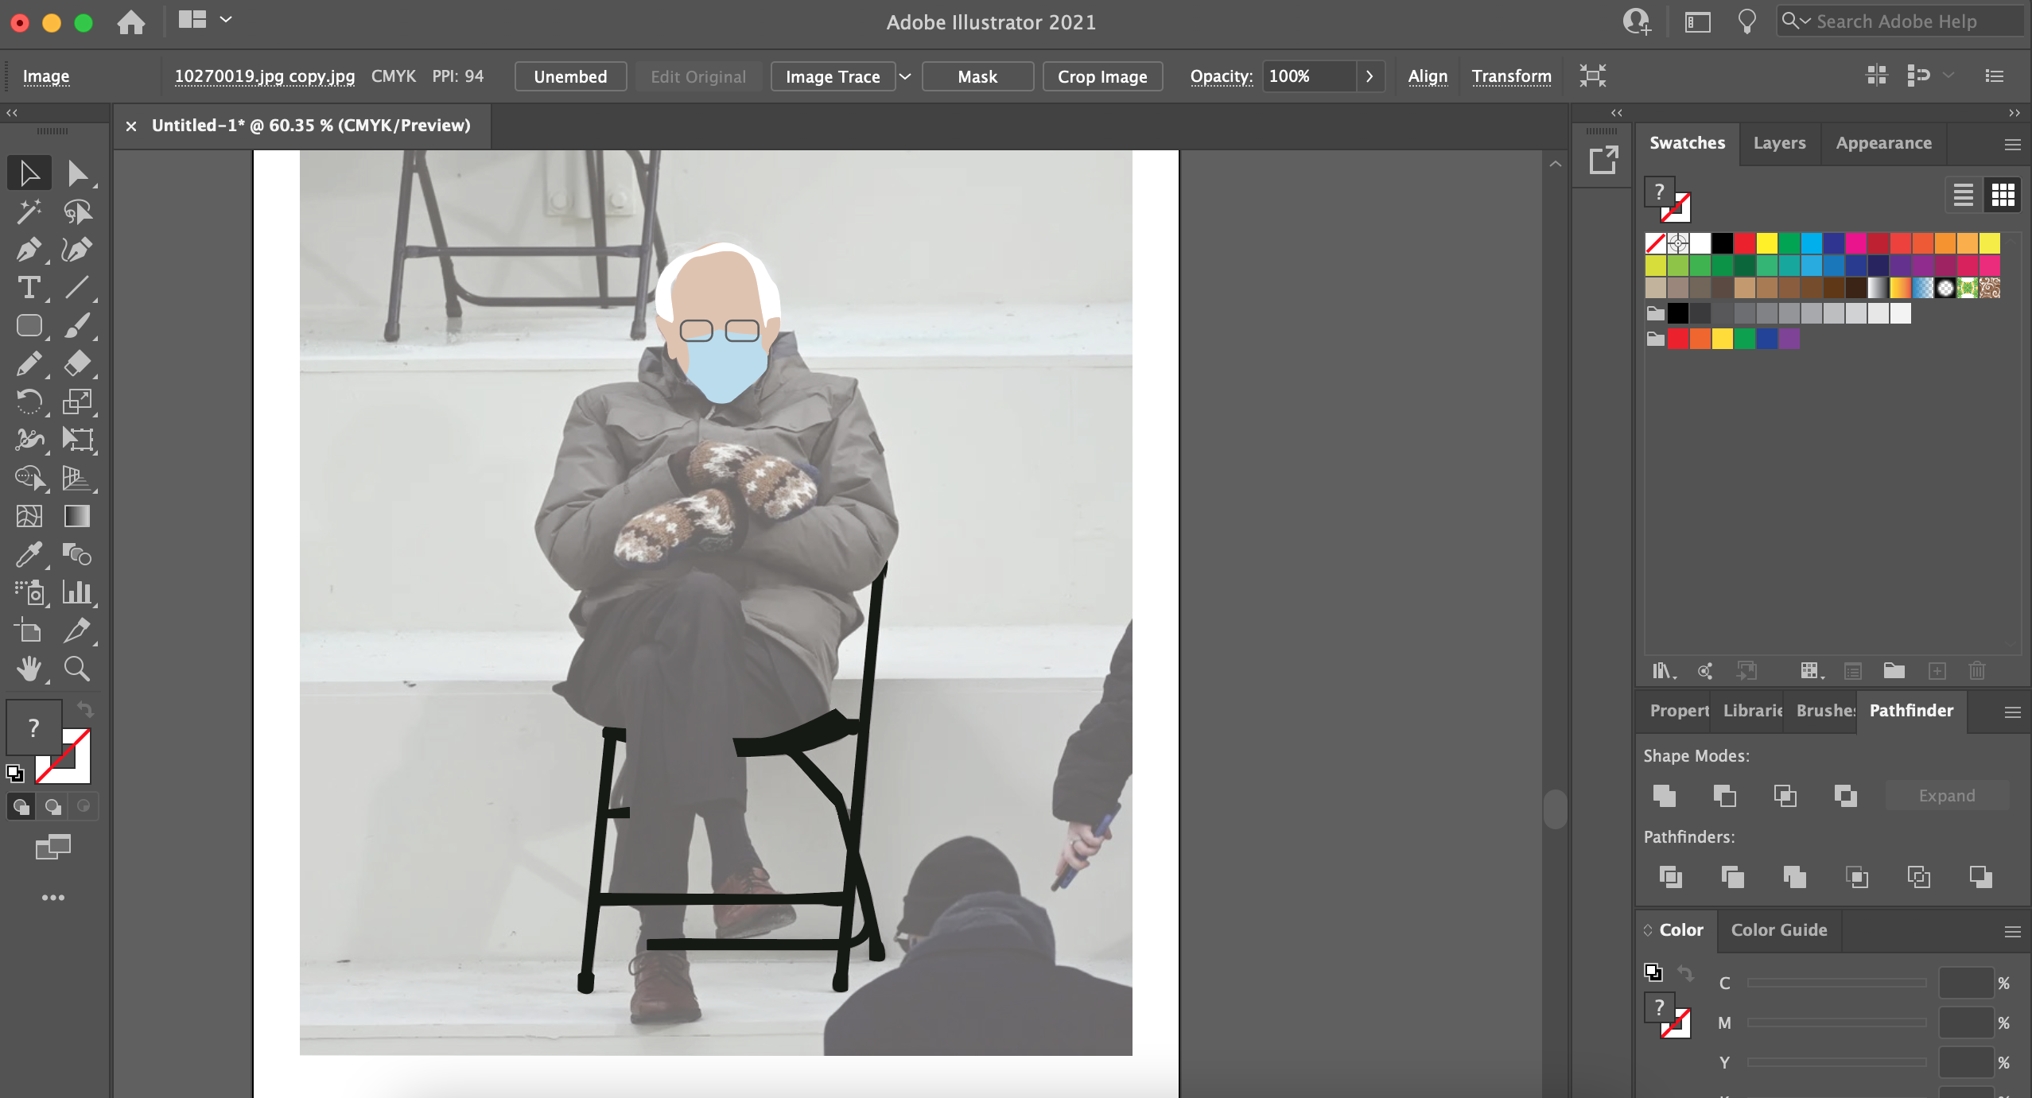The height and width of the screenshot is (1098, 2032).
Task: Click the Unite shape mode icon
Action: [1664, 796]
